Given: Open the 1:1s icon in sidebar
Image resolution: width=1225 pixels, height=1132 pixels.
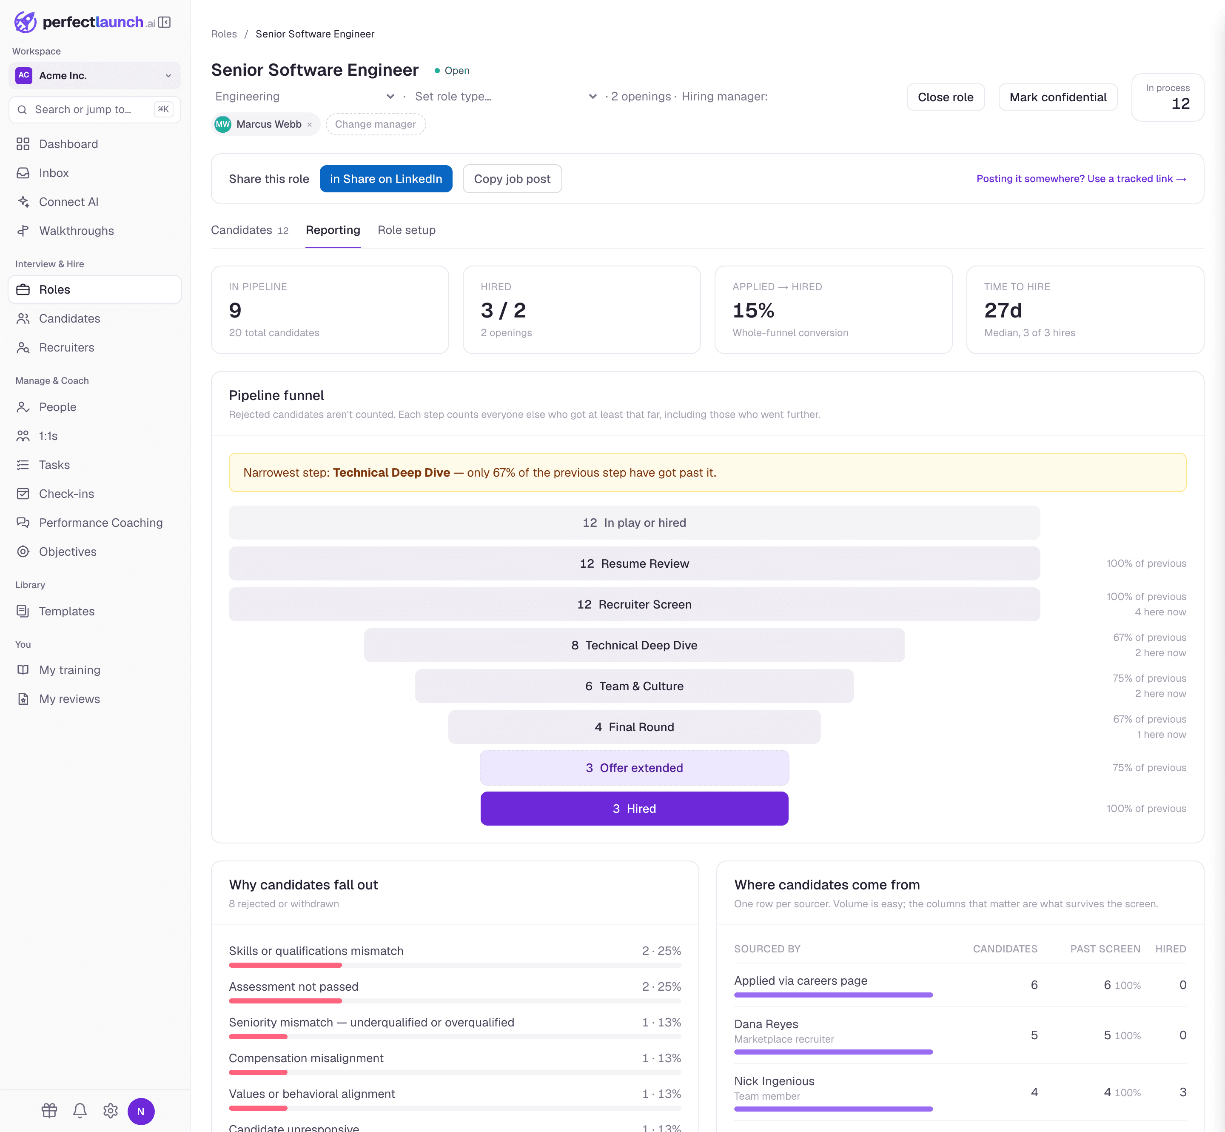Looking at the screenshot, I should [x=23, y=436].
